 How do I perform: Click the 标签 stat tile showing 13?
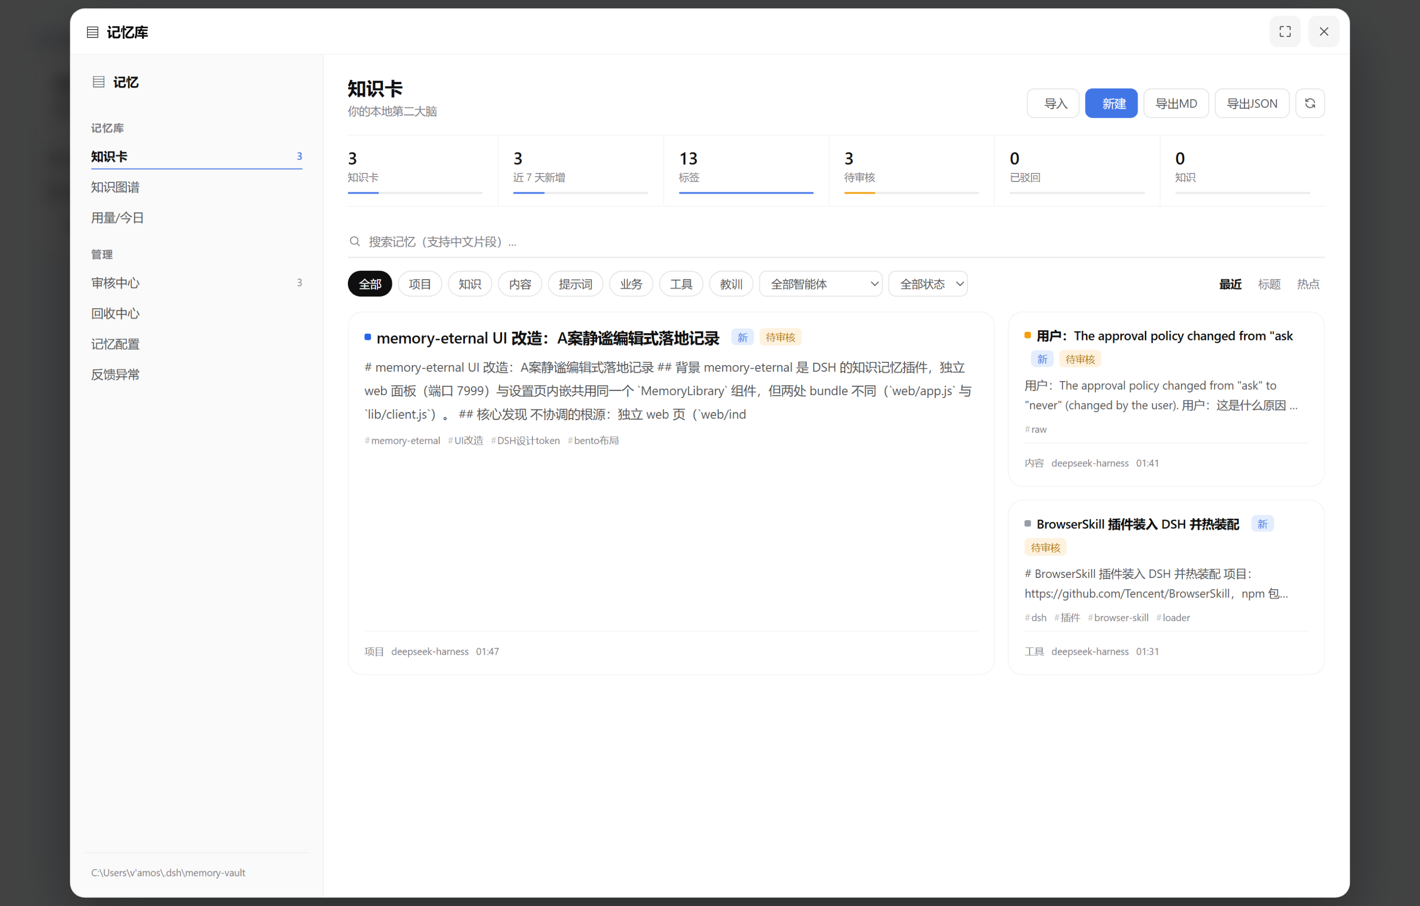pyautogui.click(x=746, y=171)
